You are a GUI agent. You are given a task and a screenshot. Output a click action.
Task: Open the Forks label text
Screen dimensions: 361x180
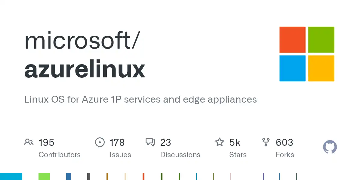[285, 155]
